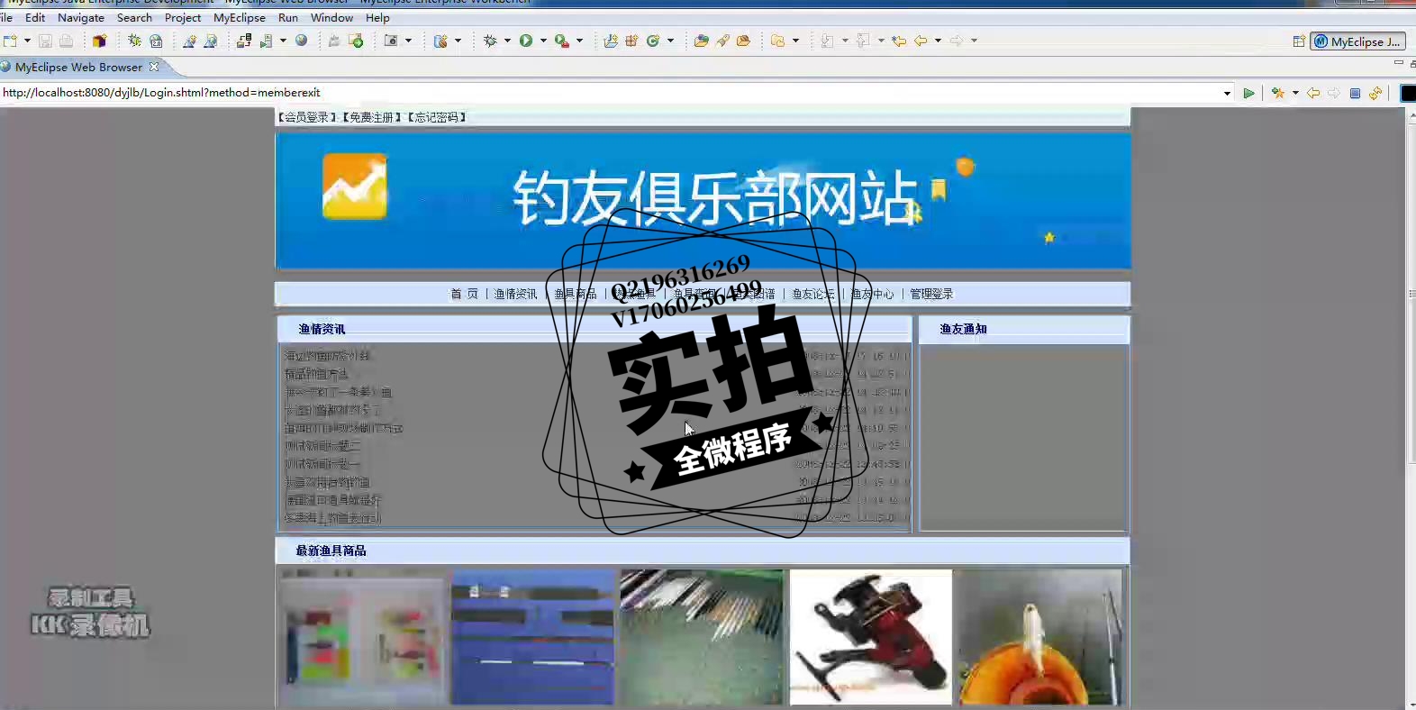This screenshot has width=1416, height=710.
Task: Open the MyEclipse menu
Action: pyautogui.click(x=240, y=17)
